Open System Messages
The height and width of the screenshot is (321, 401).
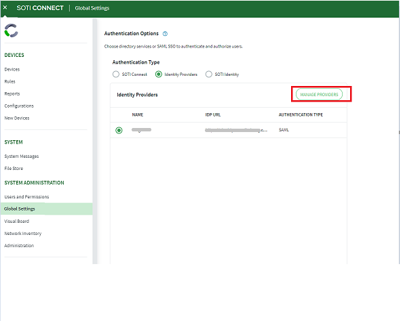click(x=22, y=156)
